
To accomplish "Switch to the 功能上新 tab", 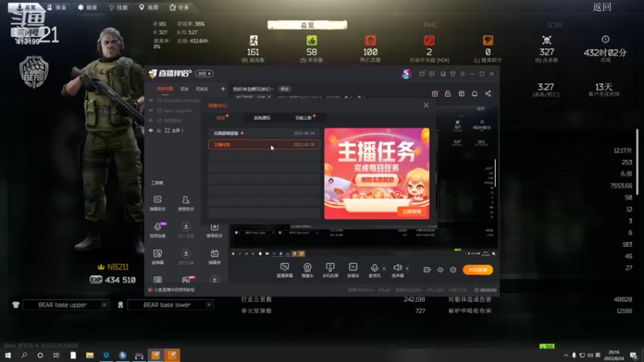I will coord(303,117).
